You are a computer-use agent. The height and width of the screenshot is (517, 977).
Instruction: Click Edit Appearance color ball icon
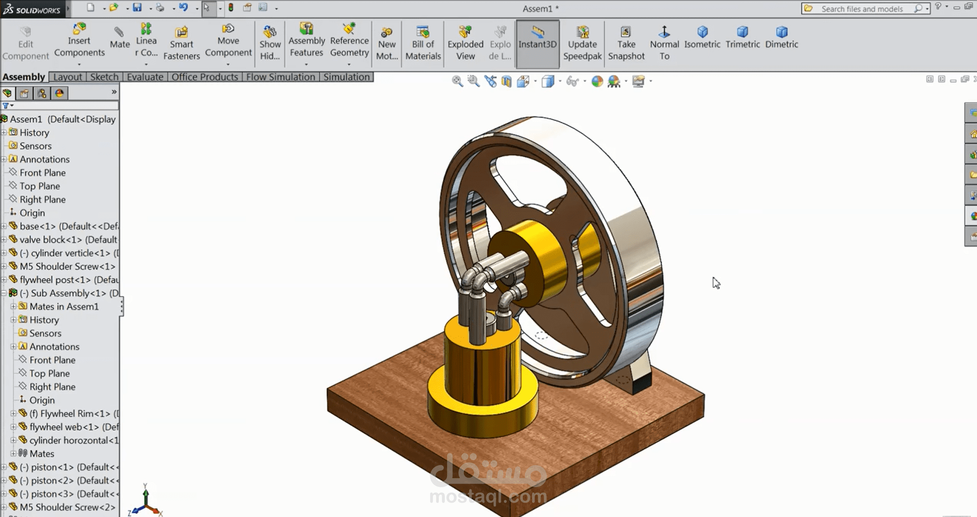(597, 81)
